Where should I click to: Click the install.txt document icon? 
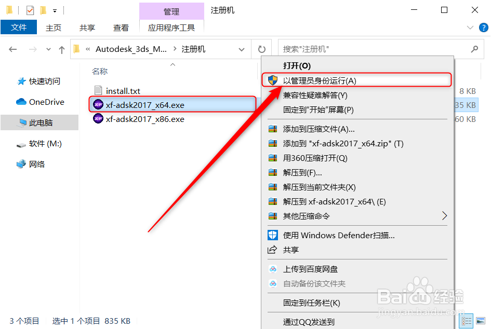pos(98,91)
